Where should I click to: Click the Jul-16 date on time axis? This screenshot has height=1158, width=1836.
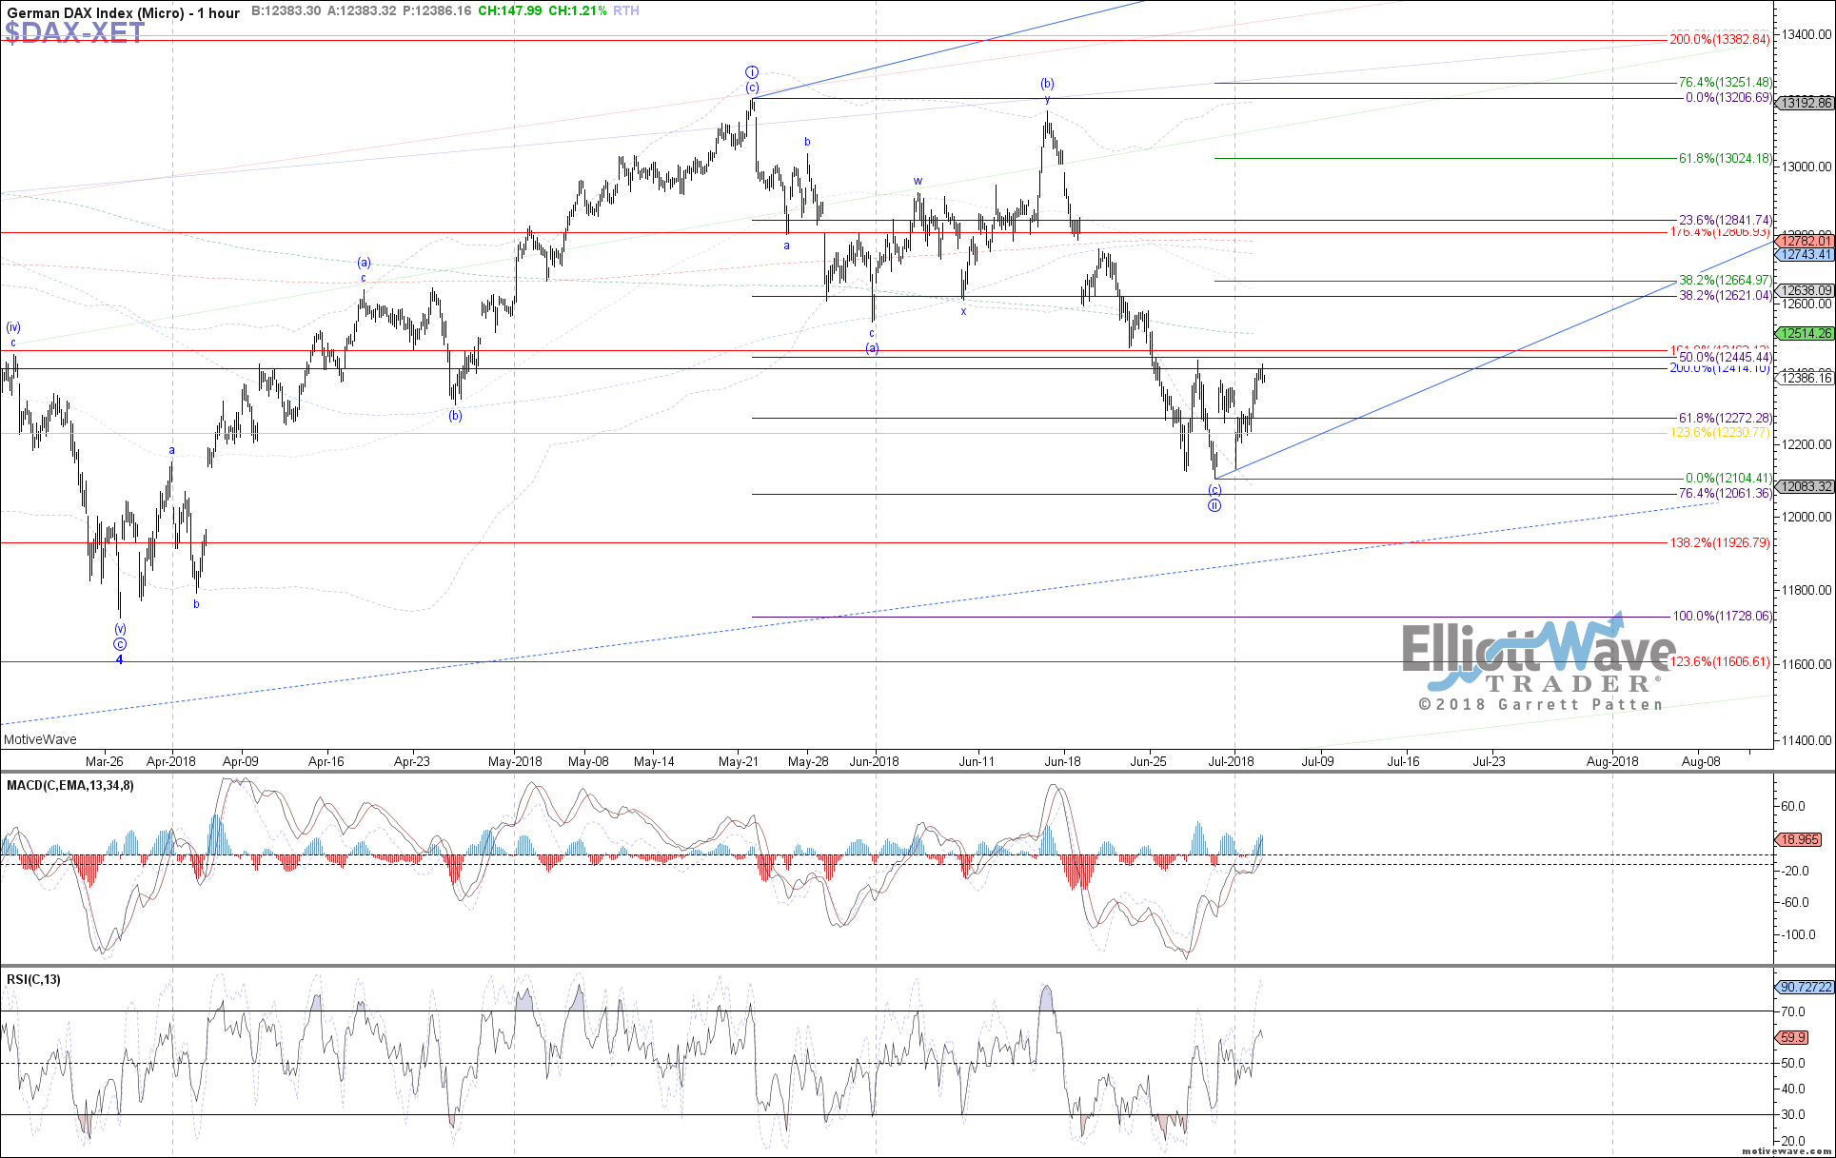[x=1403, y=761]
